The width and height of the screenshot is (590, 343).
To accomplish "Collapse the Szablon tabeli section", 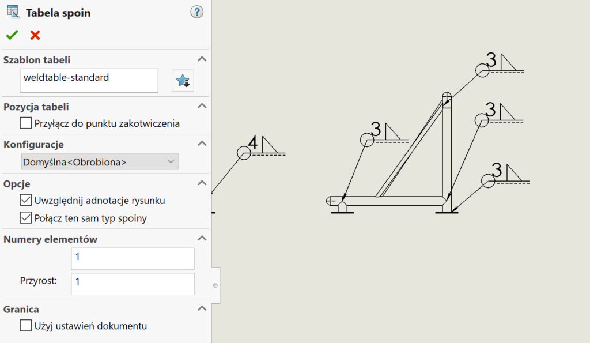I will pyautogui.click(x=202, y=59).
